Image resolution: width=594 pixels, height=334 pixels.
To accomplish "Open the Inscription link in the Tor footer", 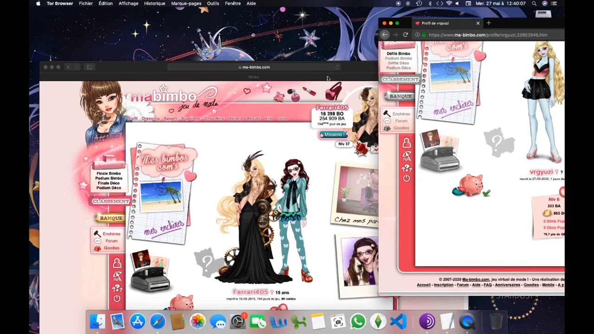I will (444, 285).
